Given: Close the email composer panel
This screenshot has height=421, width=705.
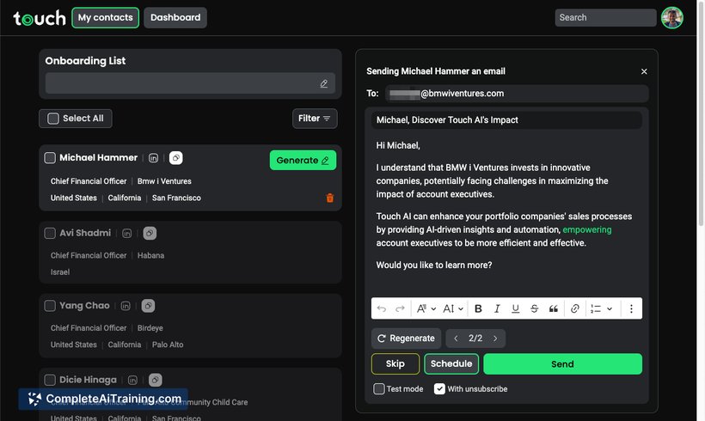Looking at the screenshot, I should [x=644, y=71].
